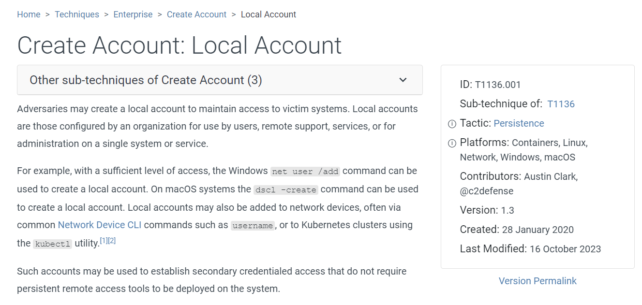This screenshot has width=642, height=305.
Task: Click the Create Account: Local Account heading
Action: 179,45
